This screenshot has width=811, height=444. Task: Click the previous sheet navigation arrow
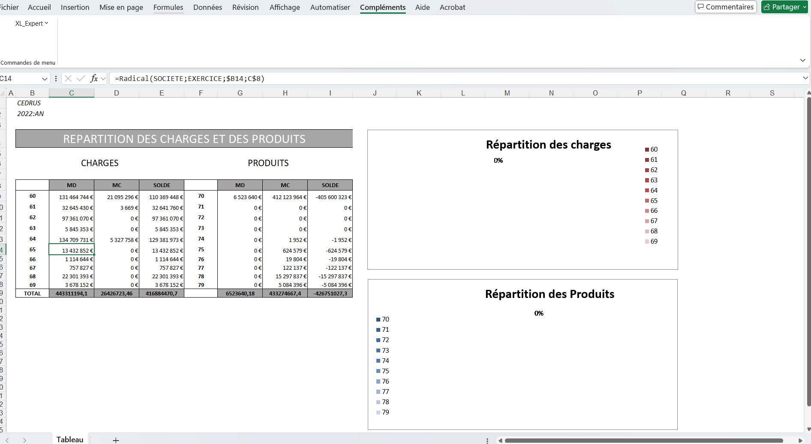pos(7,440)
